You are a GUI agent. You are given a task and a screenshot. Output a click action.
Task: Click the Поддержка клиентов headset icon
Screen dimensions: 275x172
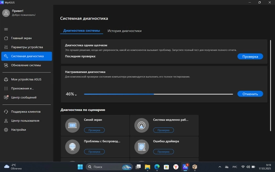6,112
